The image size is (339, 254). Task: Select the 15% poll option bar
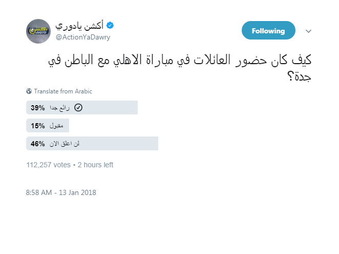(48, 126)
